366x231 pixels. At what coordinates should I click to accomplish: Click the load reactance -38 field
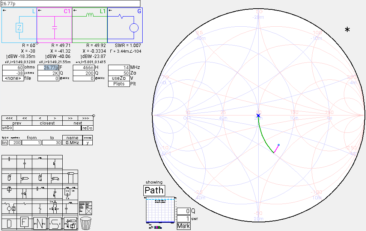coord(13,73)
